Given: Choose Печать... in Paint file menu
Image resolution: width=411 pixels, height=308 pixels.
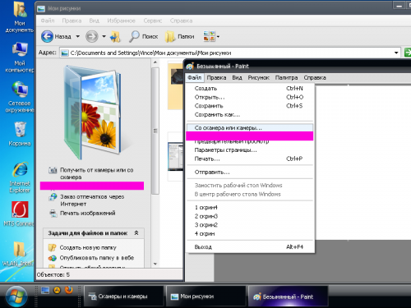Looking at the screenshot, I should (250, 159).
